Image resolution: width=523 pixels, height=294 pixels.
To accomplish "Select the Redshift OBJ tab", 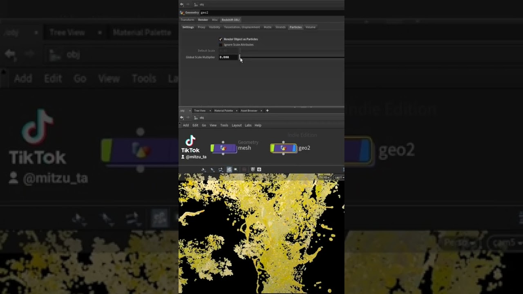I will [x=230, y=20].
